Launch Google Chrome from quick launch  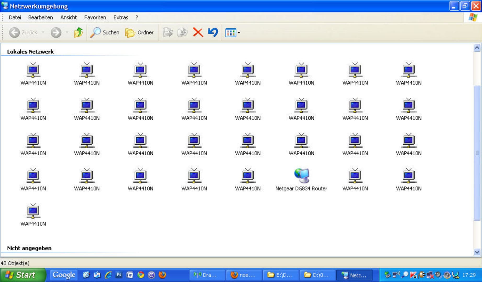pos(141,275)
